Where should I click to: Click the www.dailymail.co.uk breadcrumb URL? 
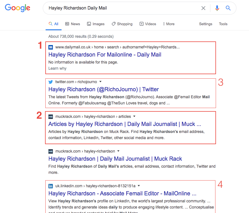pos(118,47)
